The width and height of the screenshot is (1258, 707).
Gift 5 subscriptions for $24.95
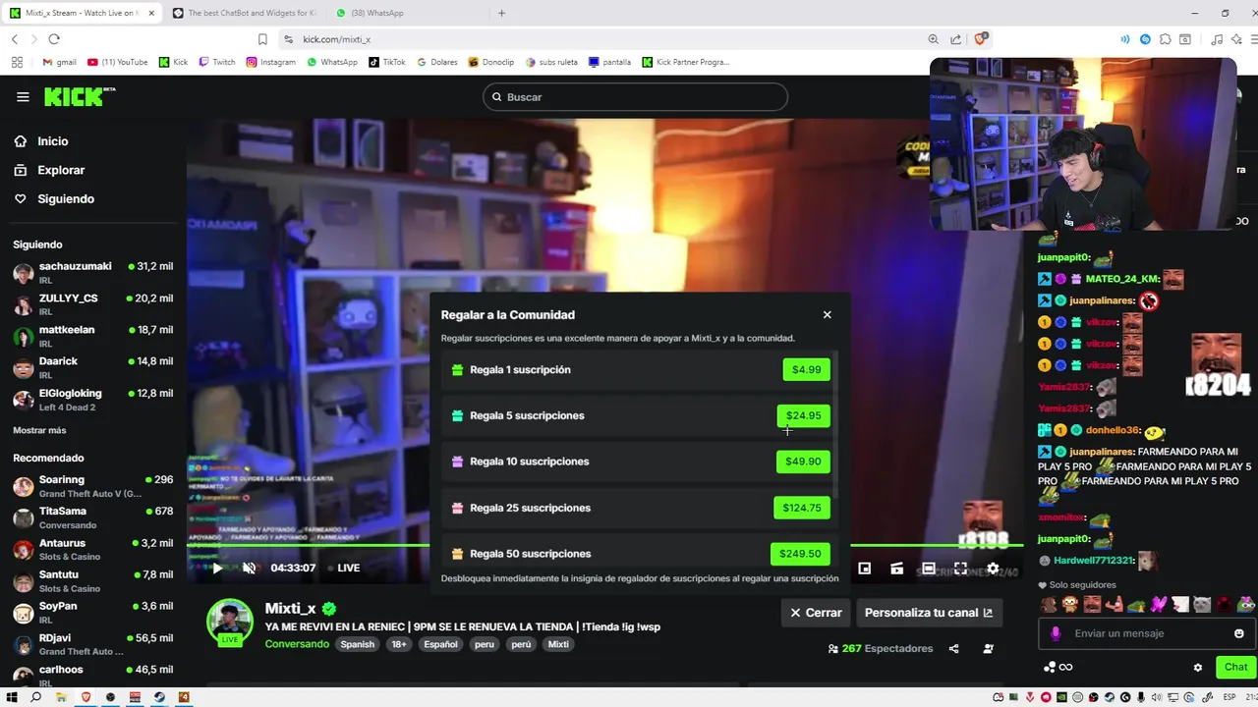[803, 415]
